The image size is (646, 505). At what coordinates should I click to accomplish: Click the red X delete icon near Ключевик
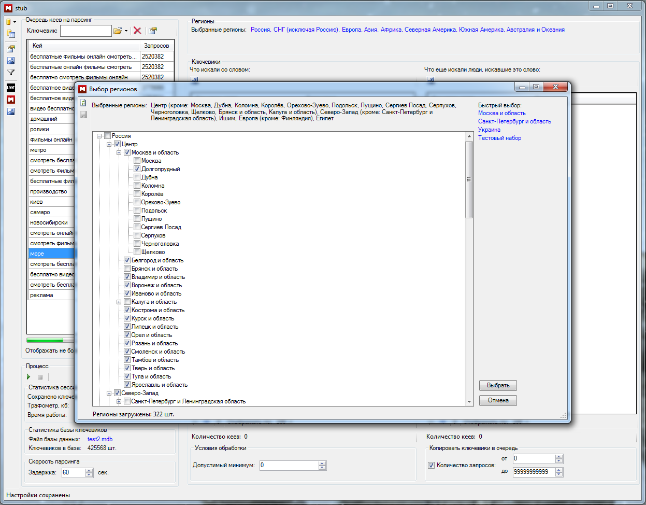[137, 31]
